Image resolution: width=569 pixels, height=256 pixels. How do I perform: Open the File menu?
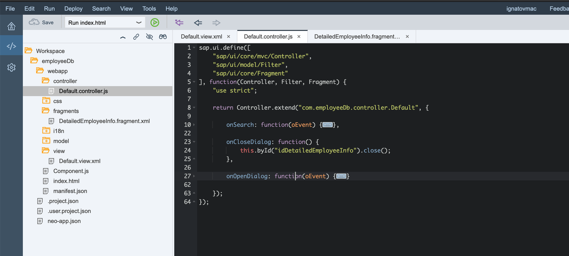coord(10,9)
